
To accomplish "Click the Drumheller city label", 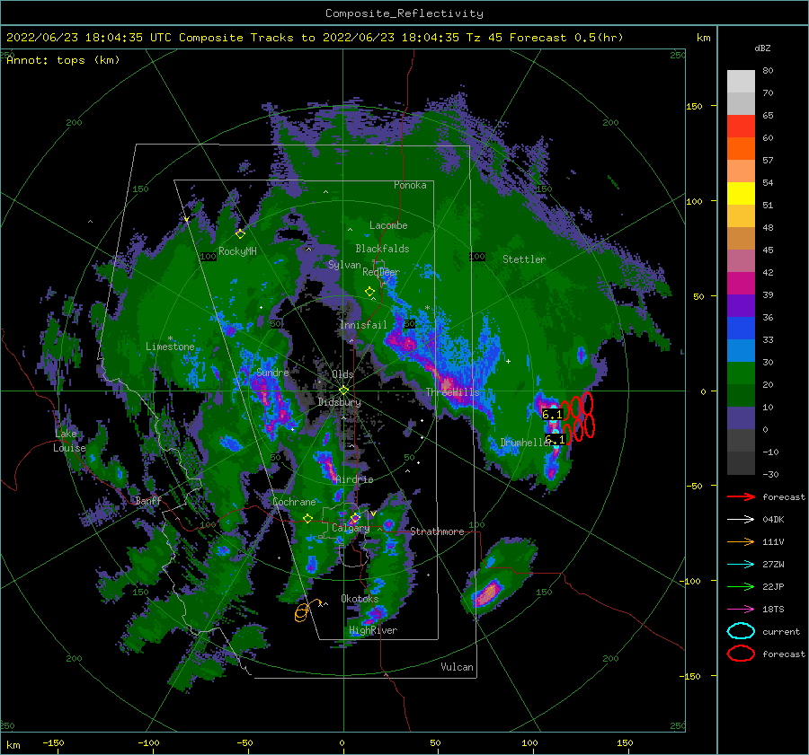I will click(525, 443).
